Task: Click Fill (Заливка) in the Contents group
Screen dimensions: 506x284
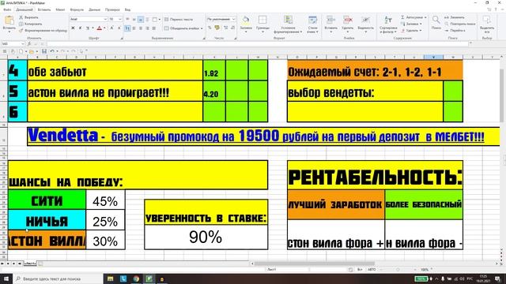Action: pos(411,24)
